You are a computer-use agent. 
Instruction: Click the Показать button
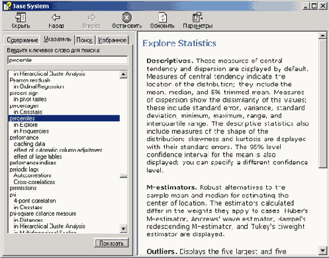(x=111, y=243)
